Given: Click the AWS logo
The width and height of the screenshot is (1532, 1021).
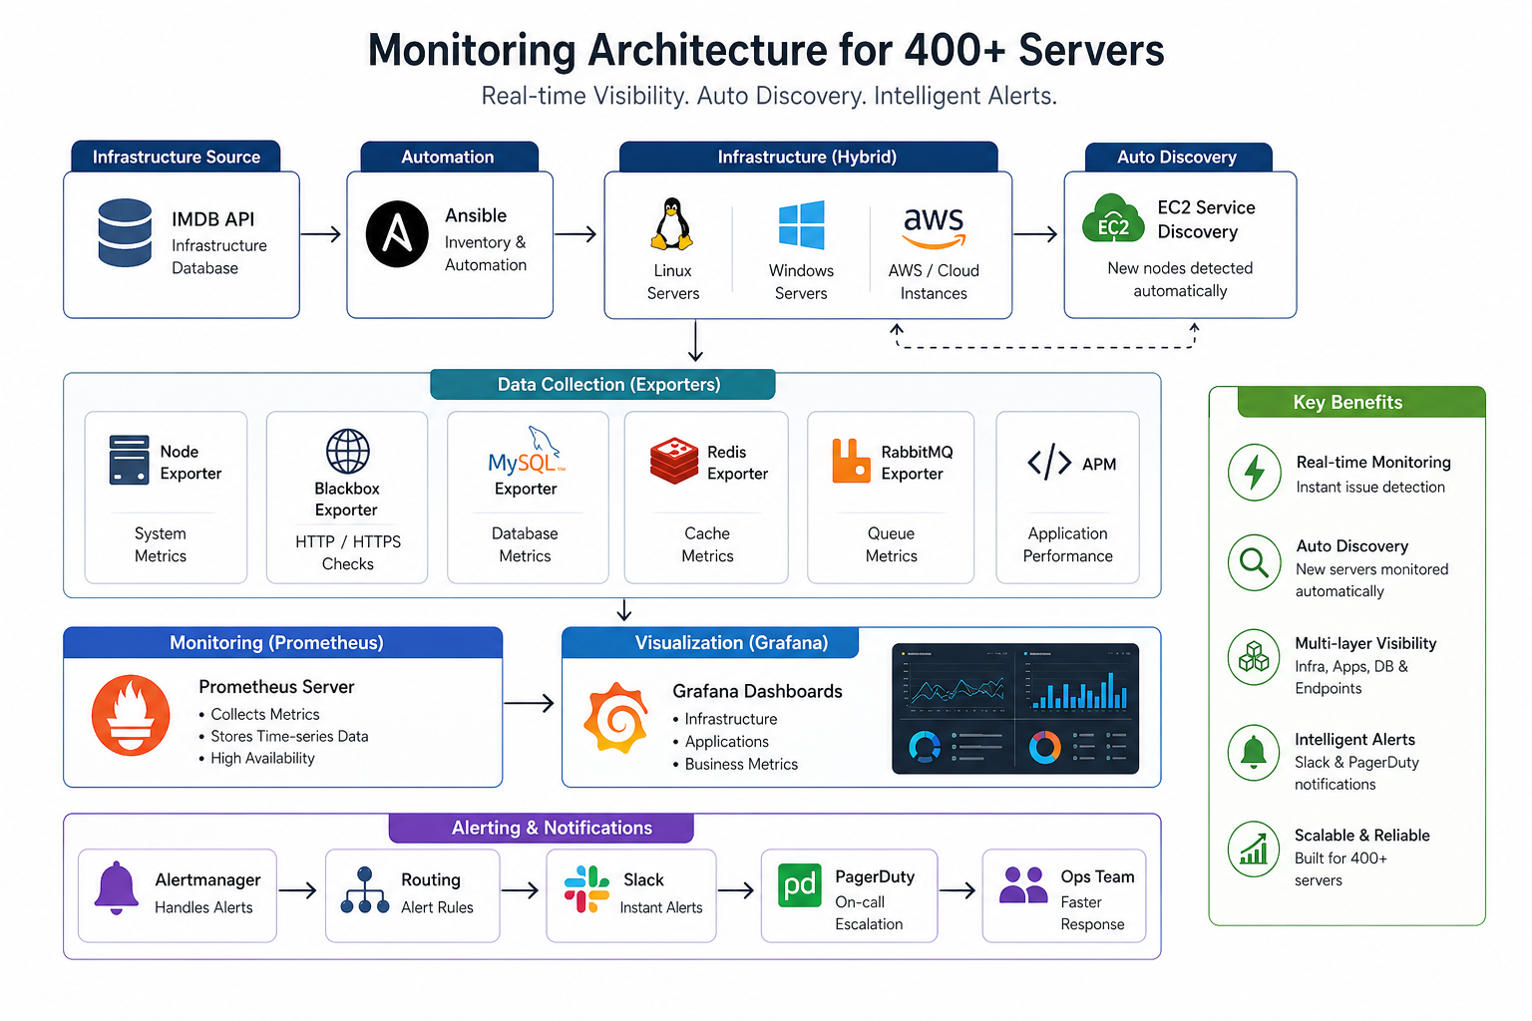Looking at the screenshot, I should [935, 227].
